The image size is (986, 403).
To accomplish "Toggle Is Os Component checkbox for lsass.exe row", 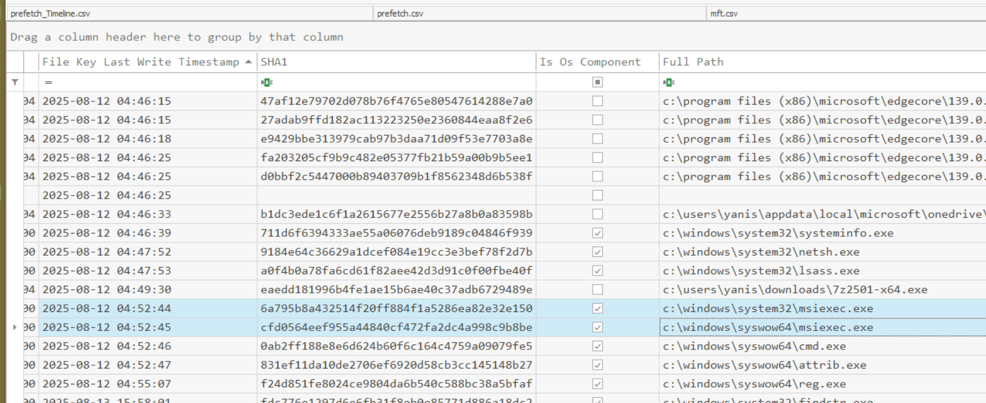I will [598, 271].
